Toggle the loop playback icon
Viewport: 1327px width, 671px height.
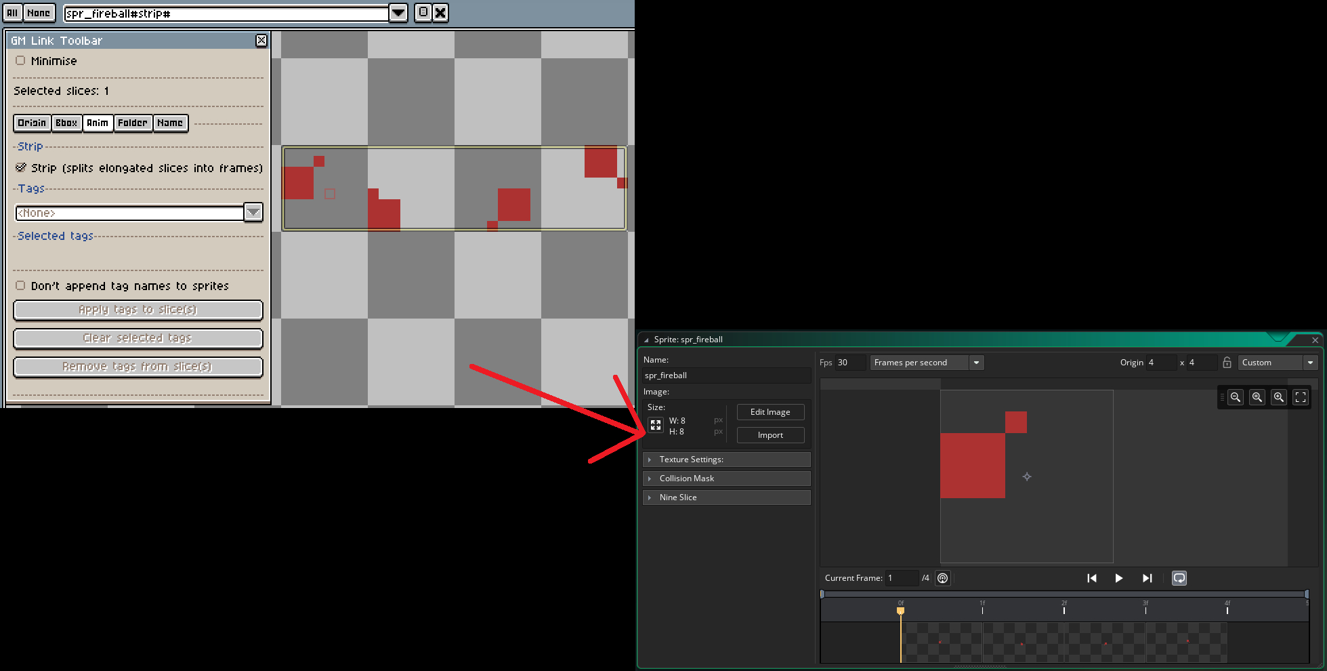tap(1179, 578)
